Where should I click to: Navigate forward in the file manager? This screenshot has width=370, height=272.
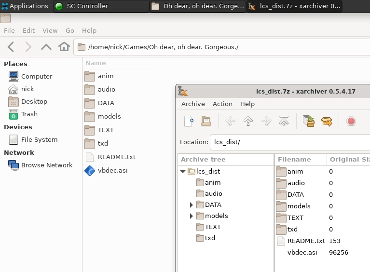click(x=28, y=47)
